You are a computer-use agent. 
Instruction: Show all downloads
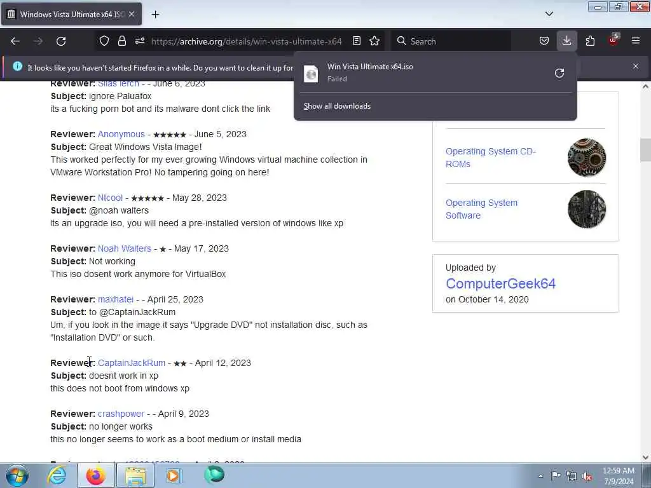[337, 106]
